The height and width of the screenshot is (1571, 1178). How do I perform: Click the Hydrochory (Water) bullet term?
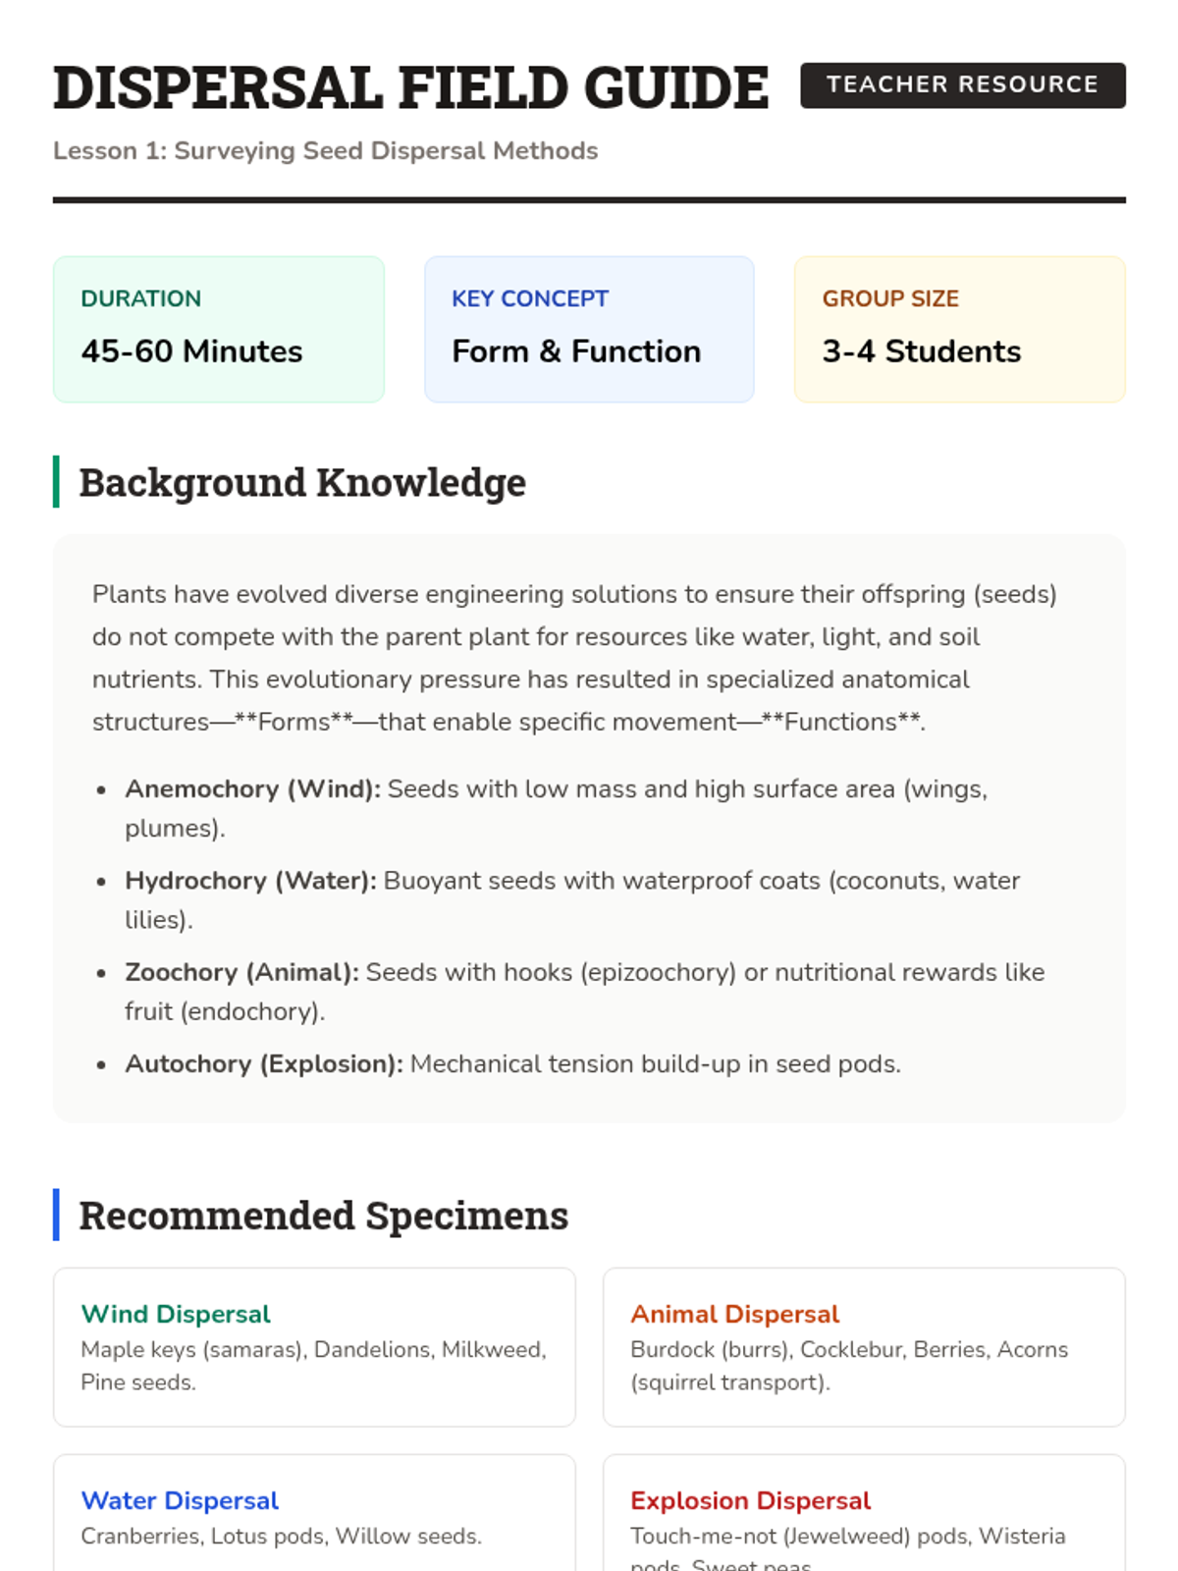coord(250,881)
